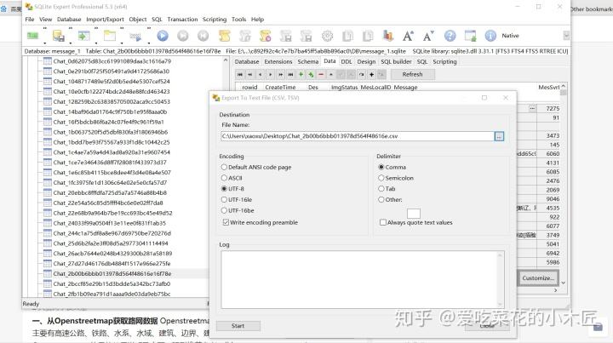
Task: Select table Chat_1048717489e5f2d0b5ed4e5307cef524
Action: [x=112, y=81]
